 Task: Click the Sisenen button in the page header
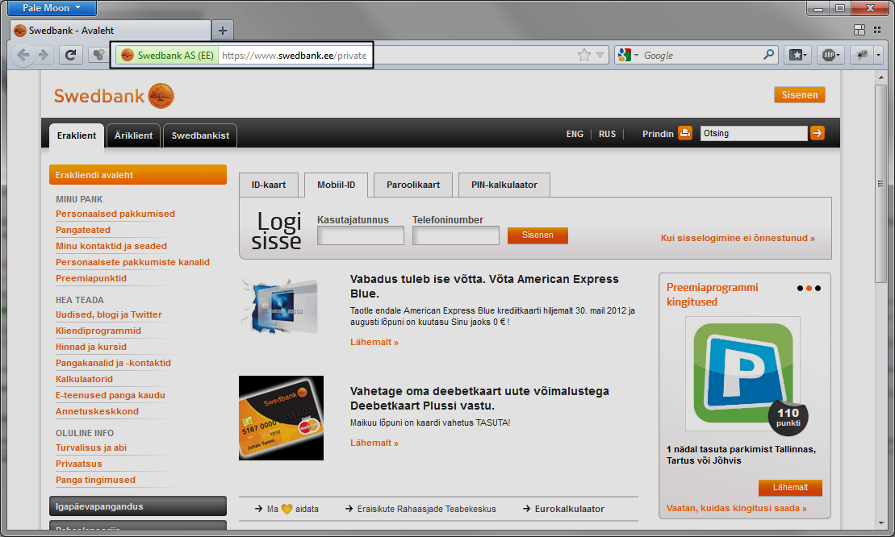point(800,94)
